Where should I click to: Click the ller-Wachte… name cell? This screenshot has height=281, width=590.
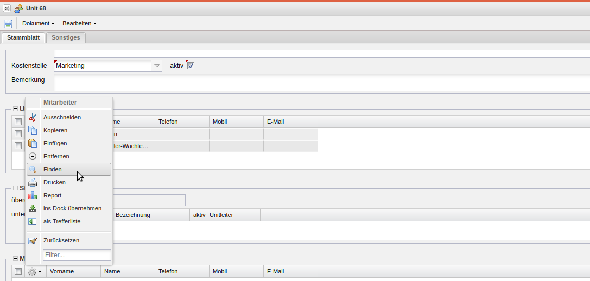point(134,146)
